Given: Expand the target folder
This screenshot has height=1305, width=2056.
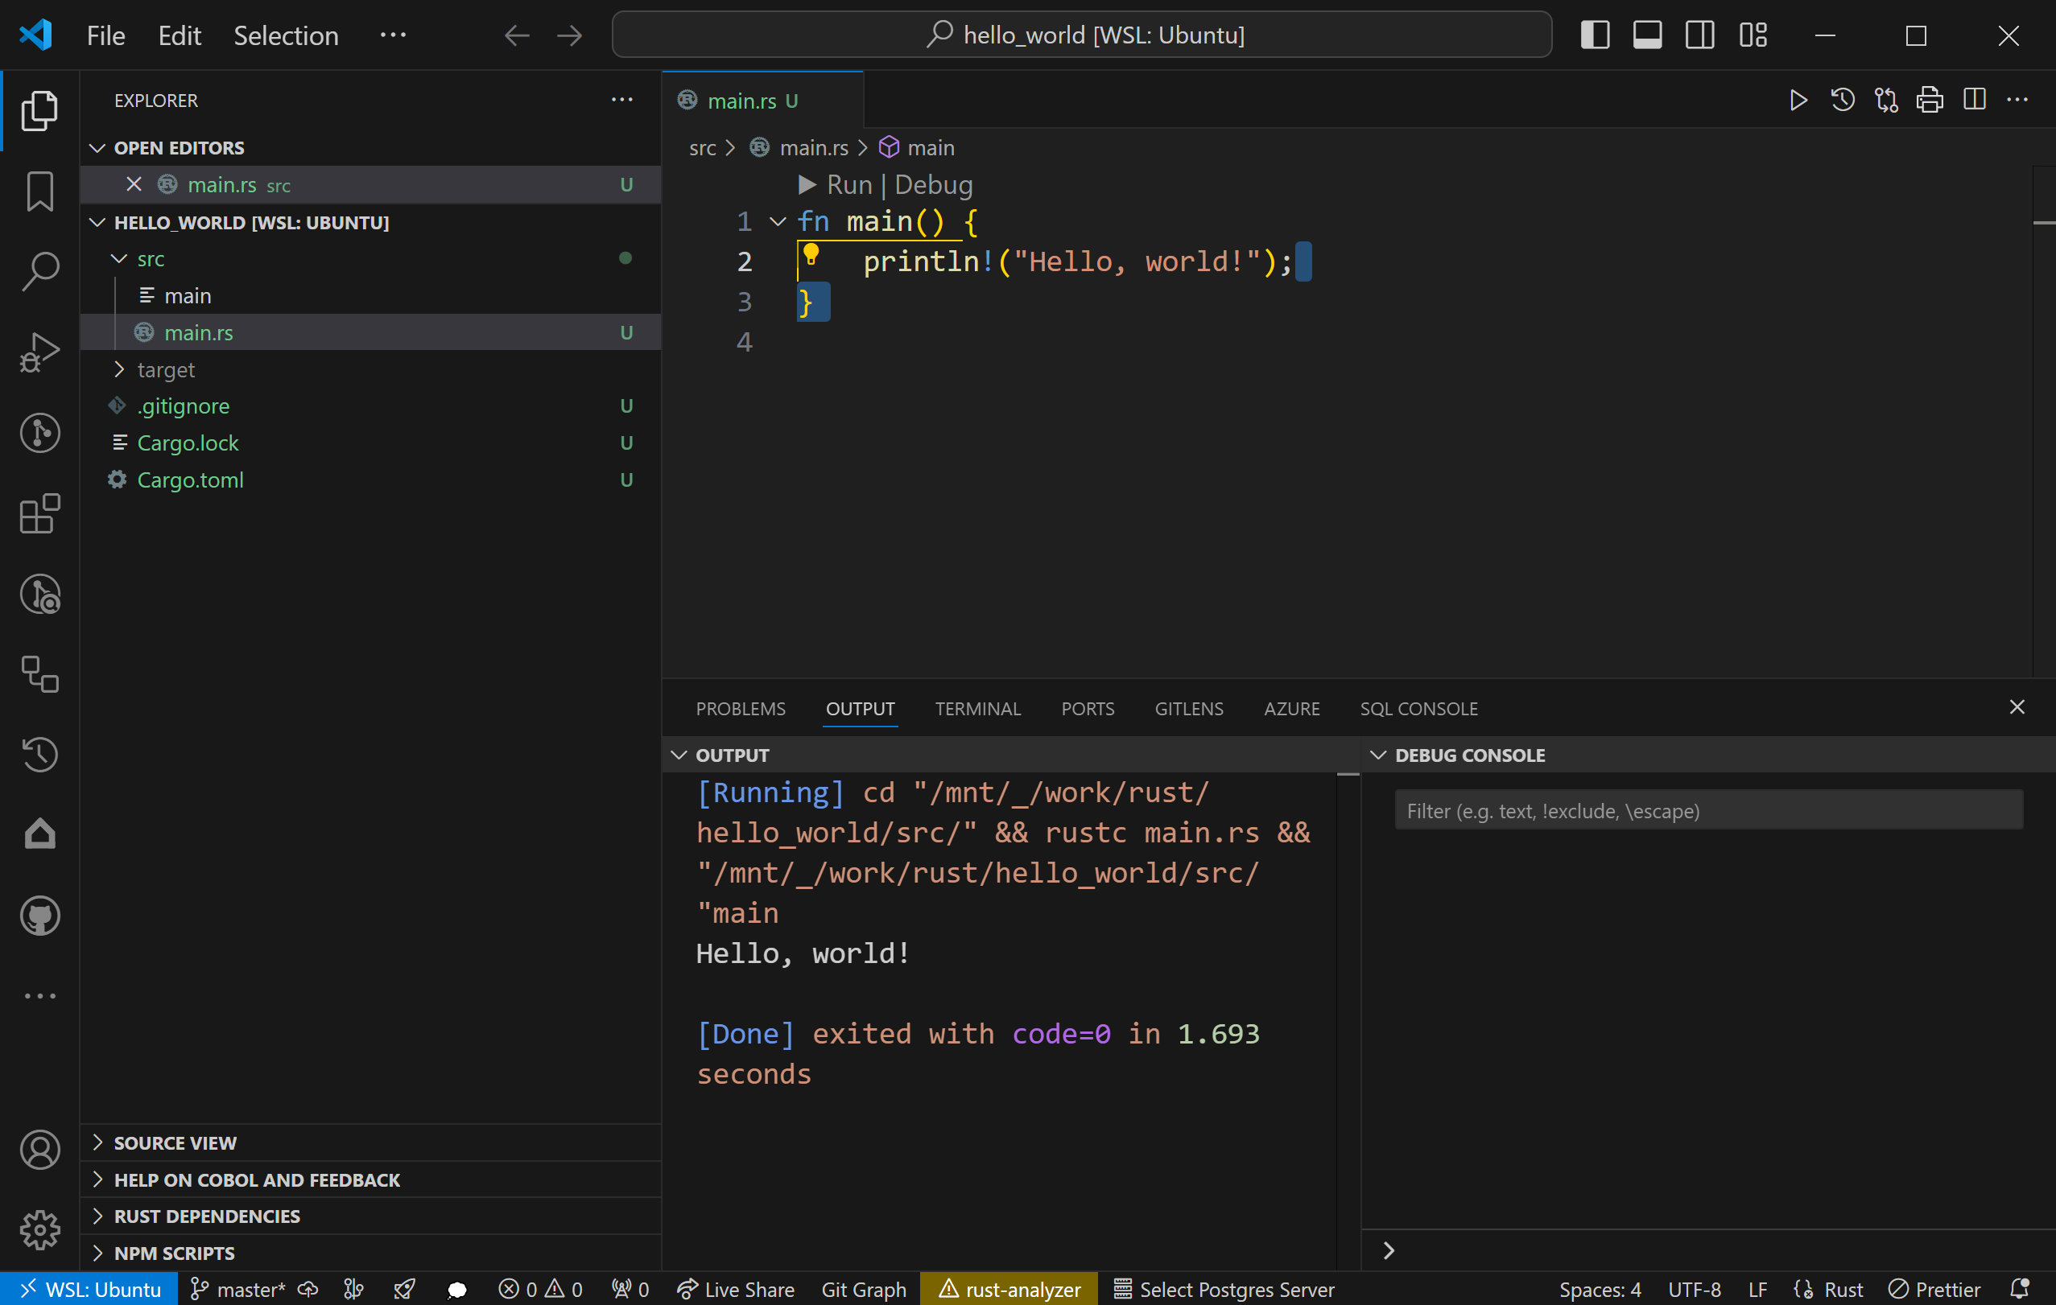Looking at the screenshot, I should 166,369.
